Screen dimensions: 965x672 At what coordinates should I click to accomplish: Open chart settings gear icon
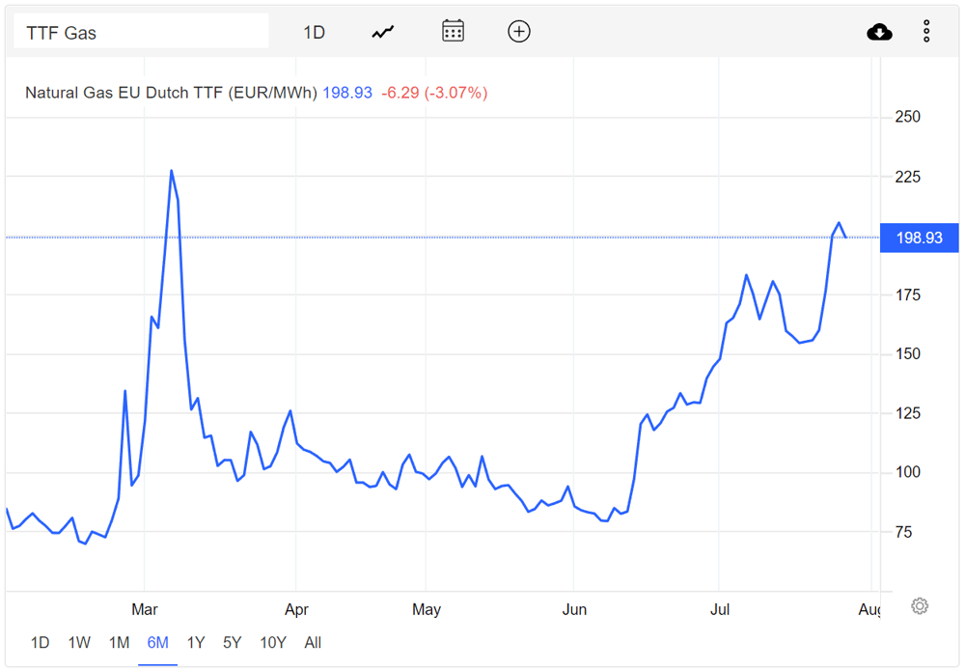tap(920, 606)
